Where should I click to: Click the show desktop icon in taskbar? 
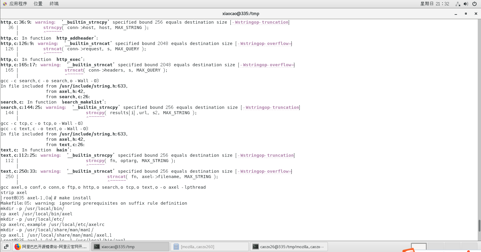pyautogui.click(x=6, y=246)
